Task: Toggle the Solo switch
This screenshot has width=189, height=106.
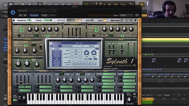Action: click(92, 20)
